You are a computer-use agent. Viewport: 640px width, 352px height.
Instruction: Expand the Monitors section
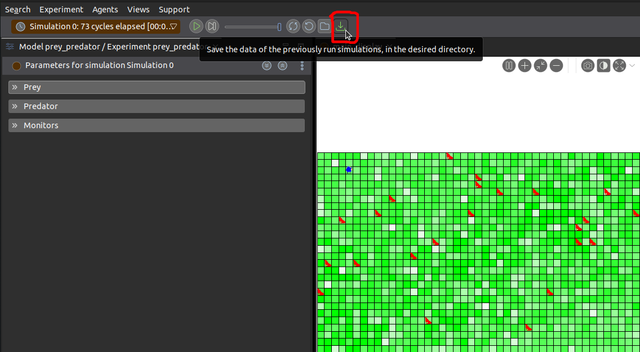pyautogui.click(x=157, y=125)
